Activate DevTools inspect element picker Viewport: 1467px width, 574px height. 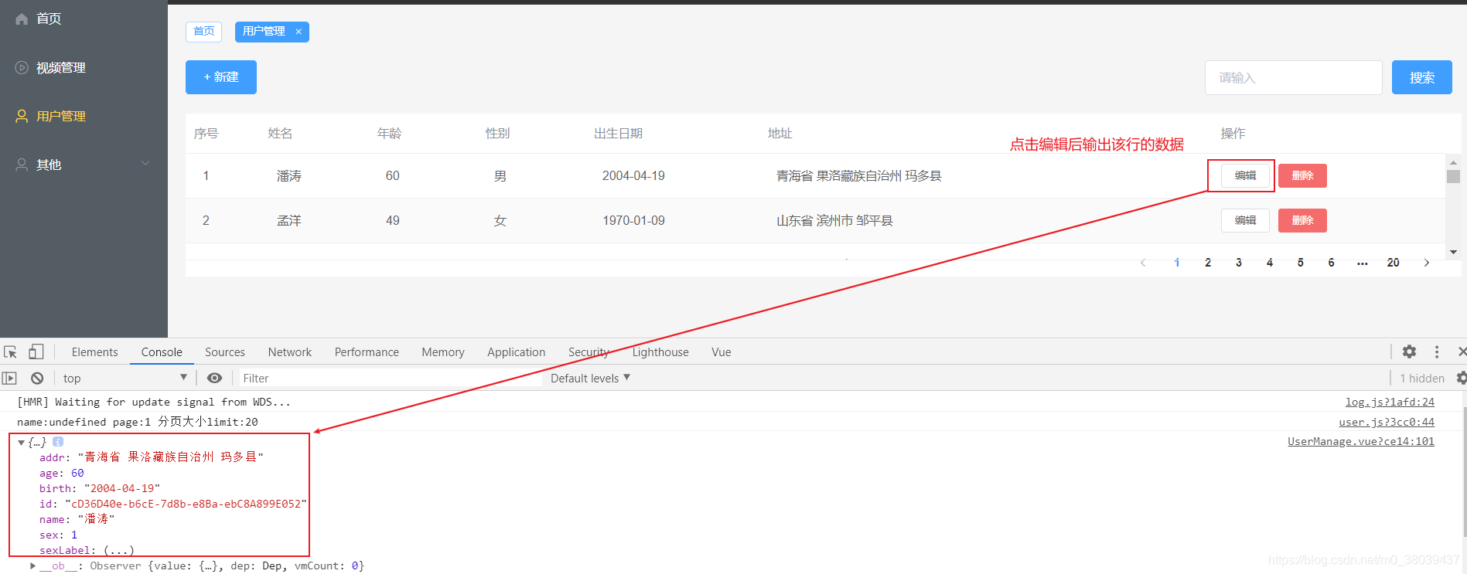click(10, 352)
